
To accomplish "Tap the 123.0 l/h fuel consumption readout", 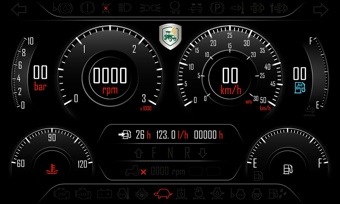I will point(172,135).
